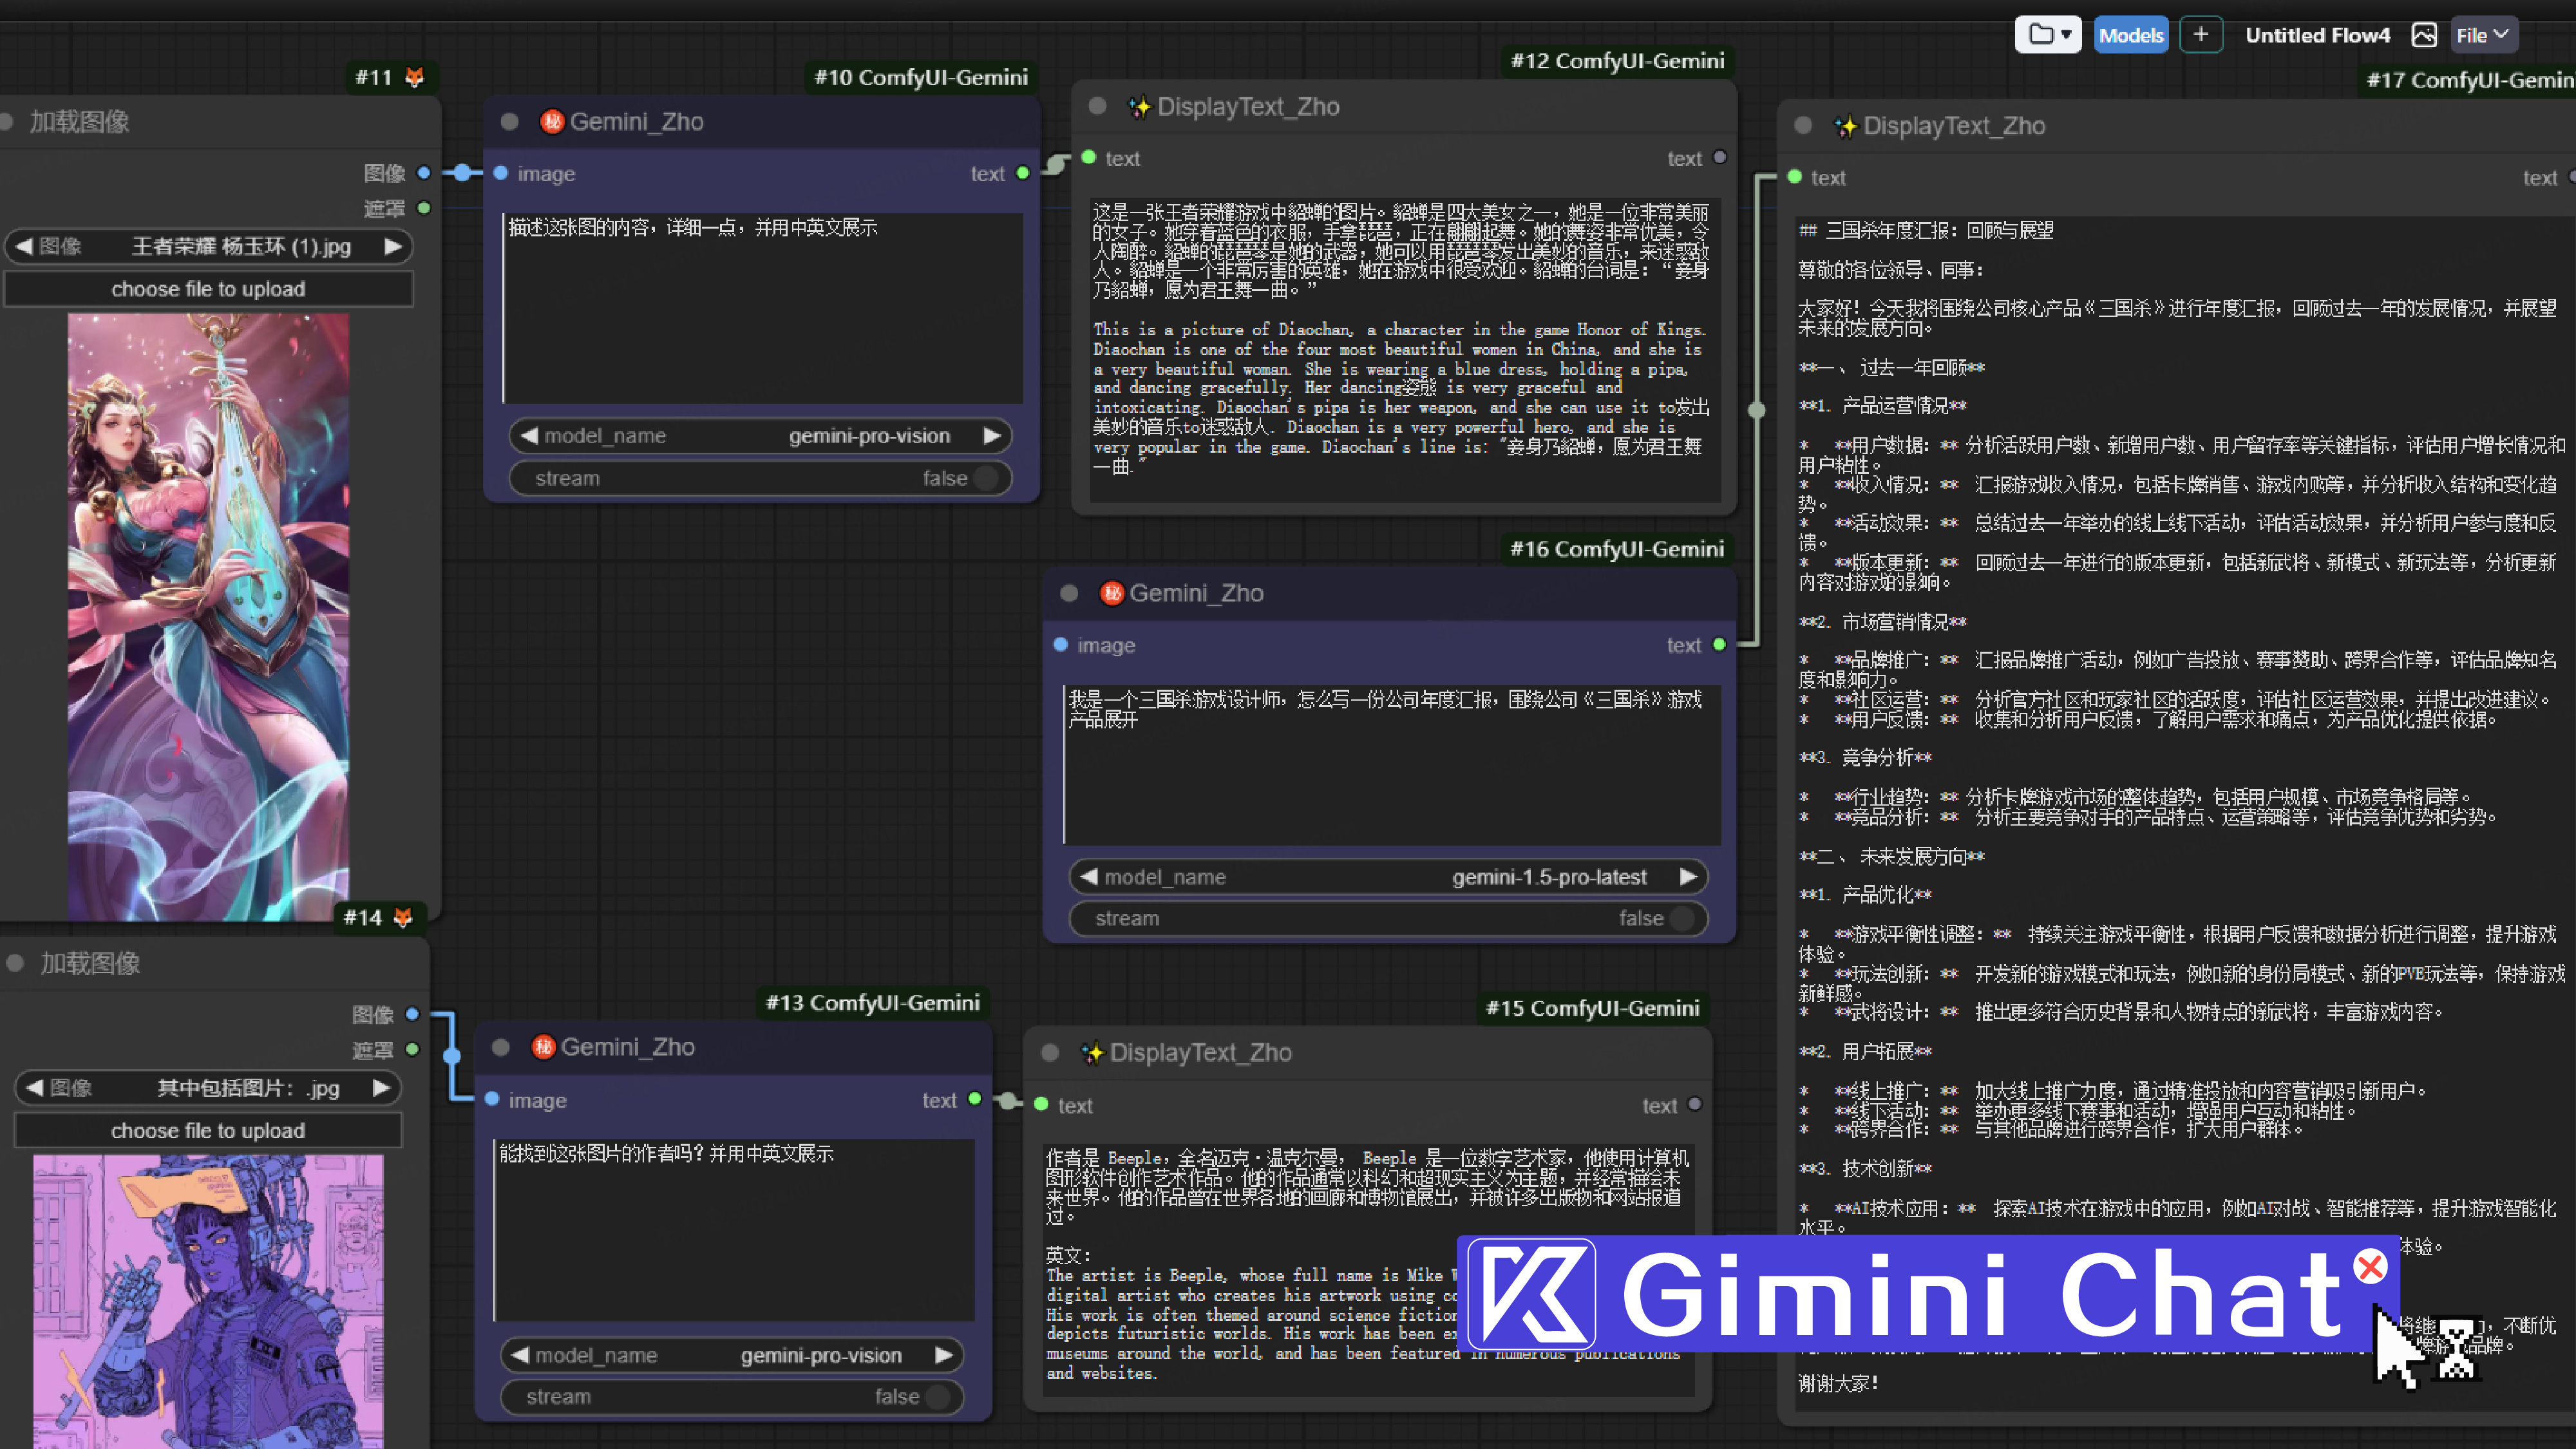Open the 王者荣耀 杨玉环 (1).jpg image list
This screenshot has width=2576, height=1449.
pyautogui.click(x=208, y=246)
